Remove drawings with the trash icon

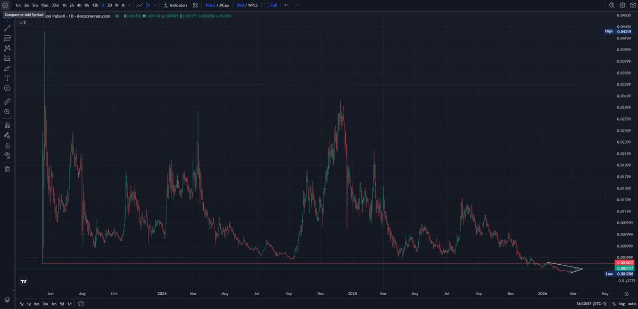coord(7,169)
